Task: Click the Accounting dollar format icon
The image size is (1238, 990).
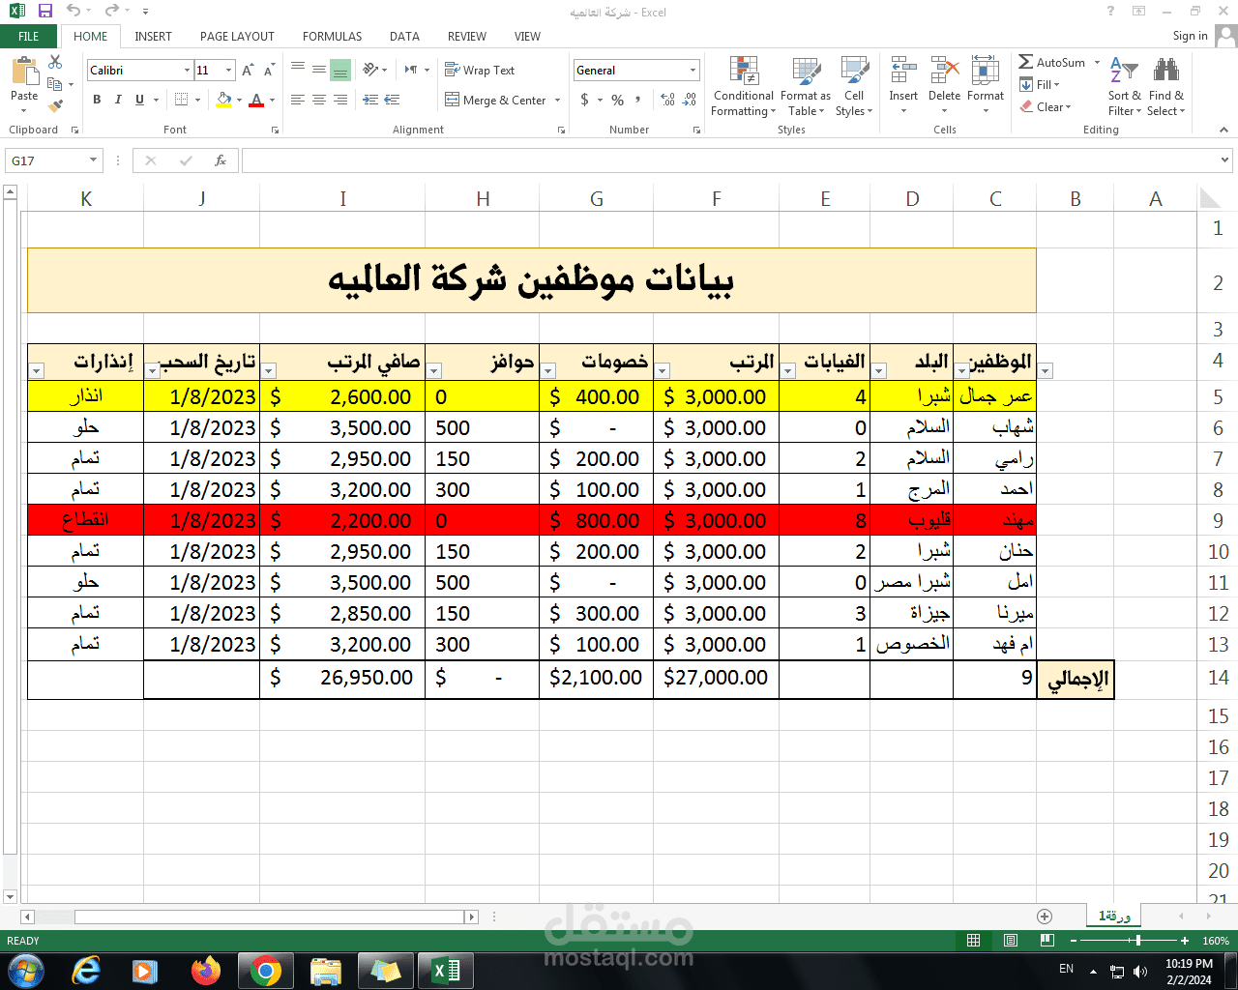Action: [584, 100]
